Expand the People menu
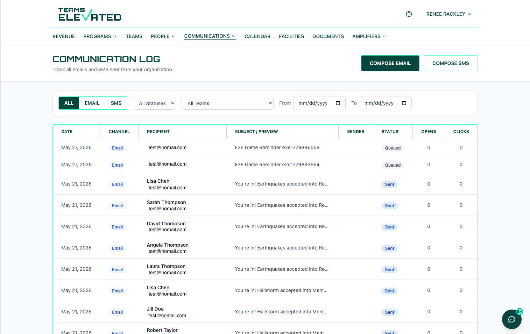 click(x=163, y=36)
